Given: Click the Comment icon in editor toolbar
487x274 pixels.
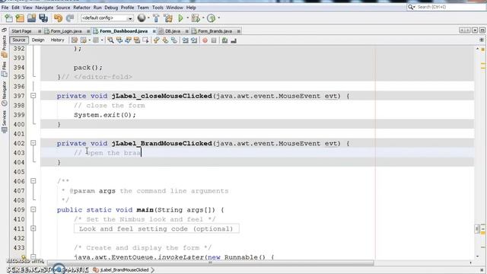Looking at the screenshot, I should [224, 40].
